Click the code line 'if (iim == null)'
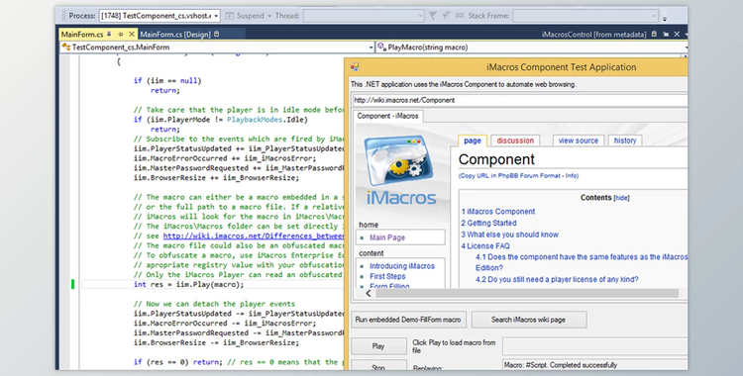Screen dimensions: 743x376 [x=167, y=80]
